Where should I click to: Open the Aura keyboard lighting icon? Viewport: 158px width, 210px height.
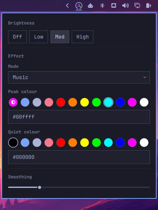(79, 6)
